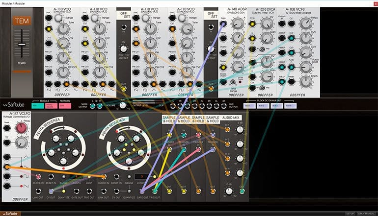
Task: Toggle AUX 4 block DC button
Action: (x=290, y=106)
